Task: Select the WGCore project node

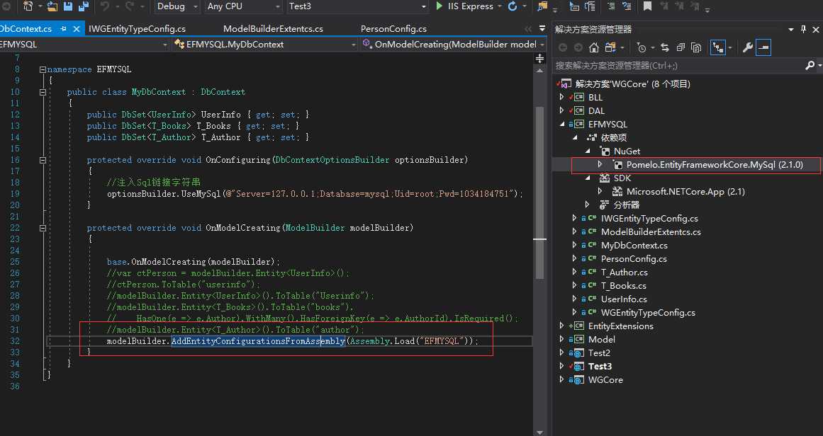Action: [x=605, y=379]
